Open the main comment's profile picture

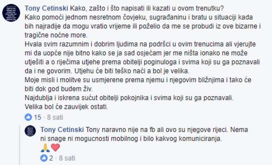11,13
